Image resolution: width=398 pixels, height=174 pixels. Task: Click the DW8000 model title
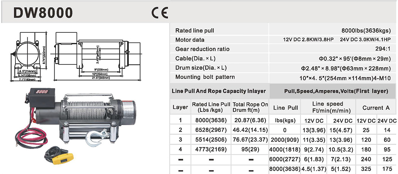(x=43, y=13)
